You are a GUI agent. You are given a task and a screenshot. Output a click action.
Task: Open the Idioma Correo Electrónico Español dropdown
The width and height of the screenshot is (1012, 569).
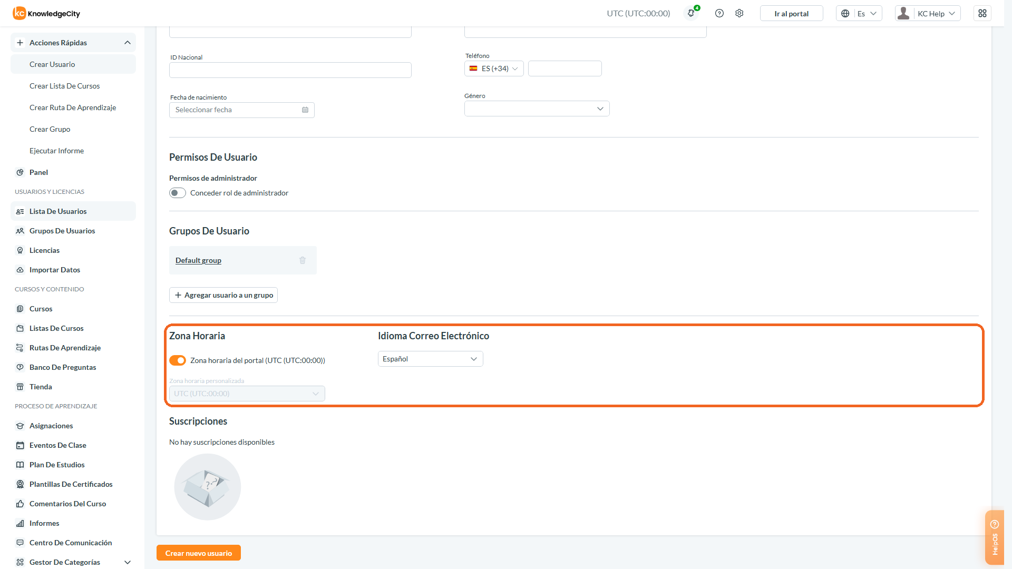[x=430, y=359]
